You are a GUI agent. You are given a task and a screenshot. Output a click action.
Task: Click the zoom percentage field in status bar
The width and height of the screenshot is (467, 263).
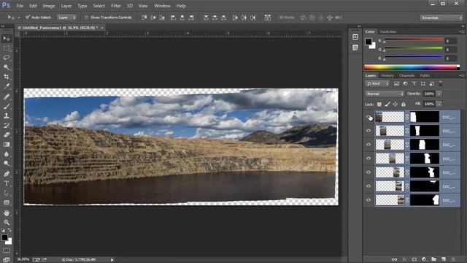pos(23,259)
